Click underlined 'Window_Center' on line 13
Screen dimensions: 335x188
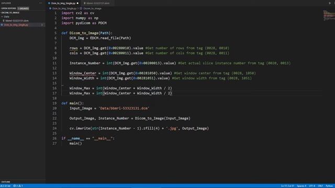(x=83, y=73)
